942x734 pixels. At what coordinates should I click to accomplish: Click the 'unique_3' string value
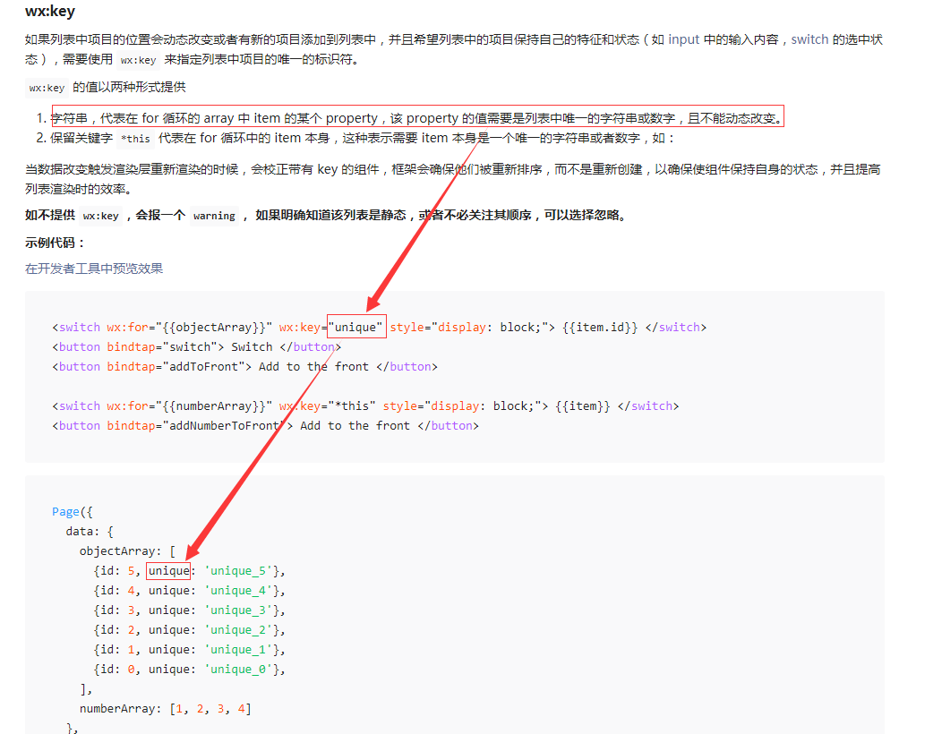[238, 610]
